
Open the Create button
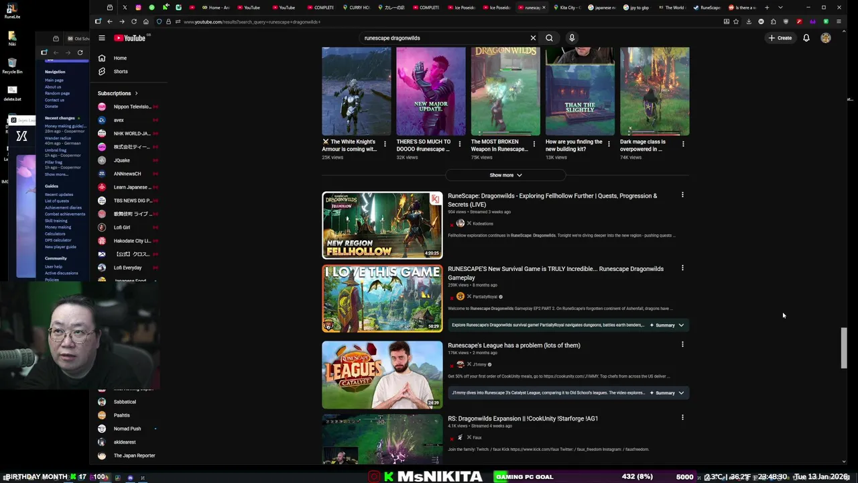pyautogui.click(x=780, y=38)
